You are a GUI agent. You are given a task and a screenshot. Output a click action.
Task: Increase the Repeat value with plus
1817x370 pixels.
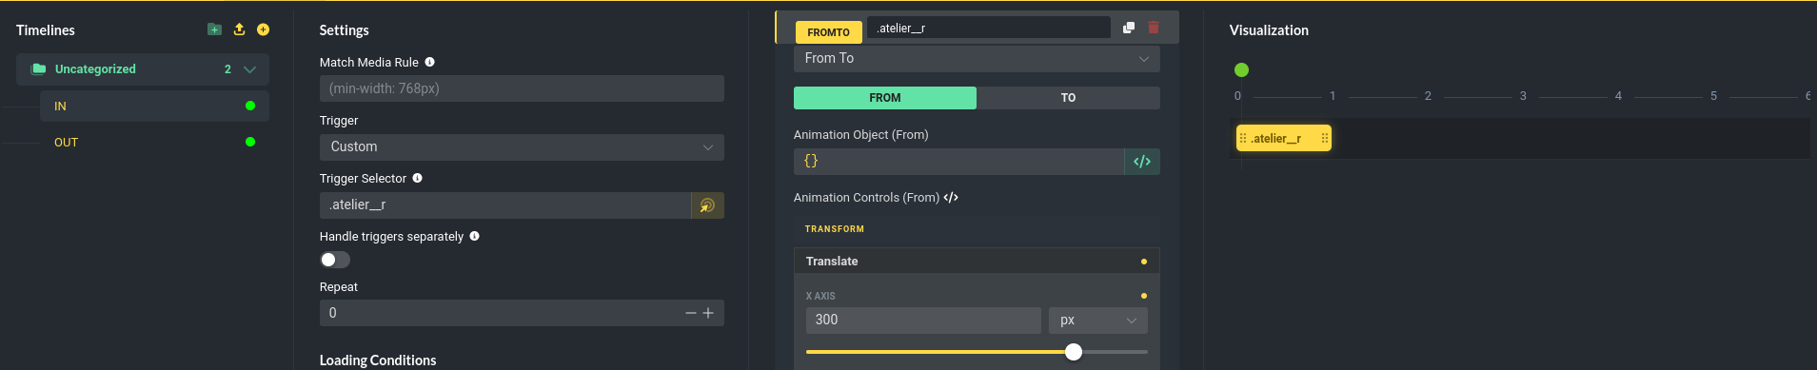click(708, 313)
